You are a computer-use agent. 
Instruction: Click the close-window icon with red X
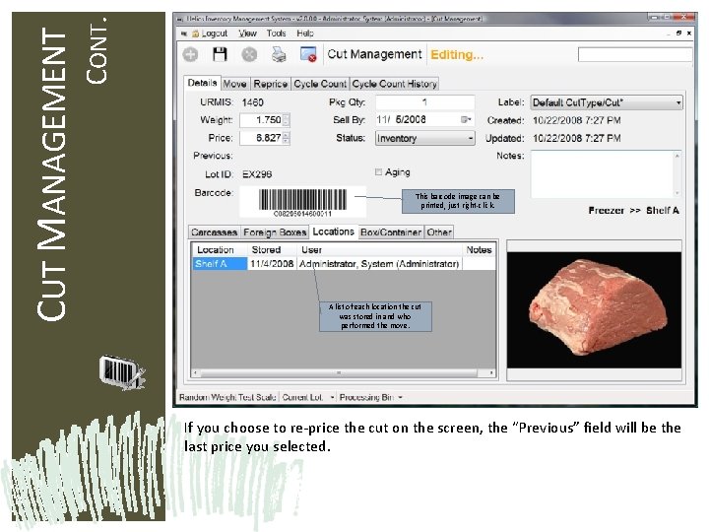tap(308, 55)
